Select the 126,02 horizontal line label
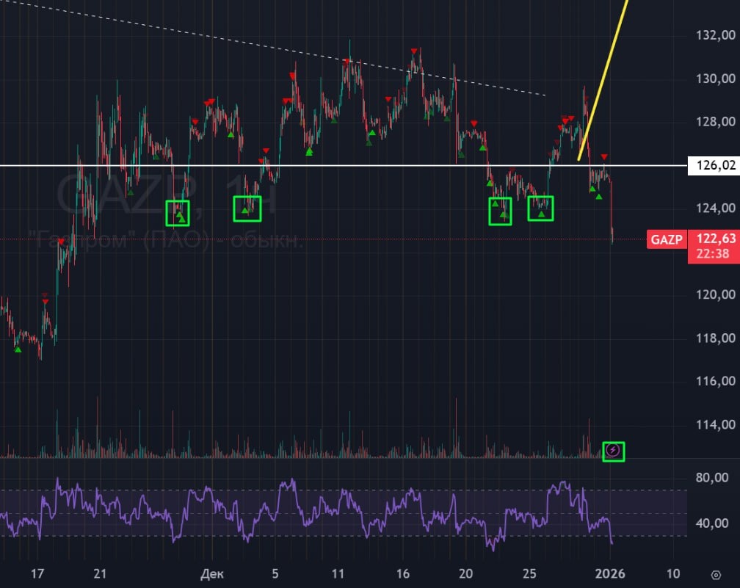Viewport: 740px width, 588px height. tap(714, 166)
